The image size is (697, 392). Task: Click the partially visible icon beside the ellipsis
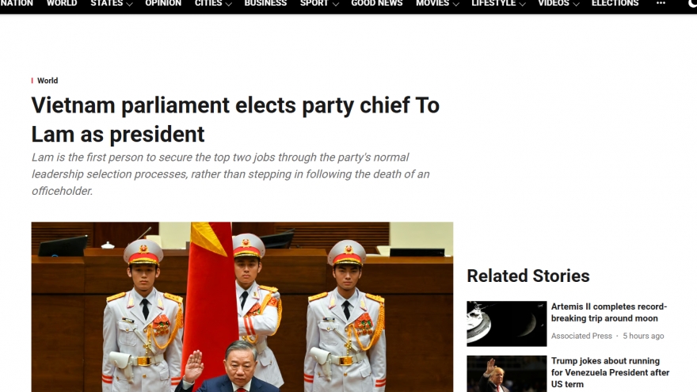click(692, 3)
